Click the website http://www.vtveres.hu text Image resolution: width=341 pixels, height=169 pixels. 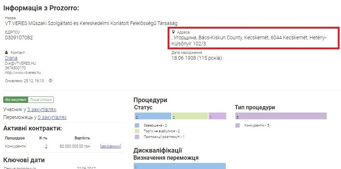[x=23, y=73]
